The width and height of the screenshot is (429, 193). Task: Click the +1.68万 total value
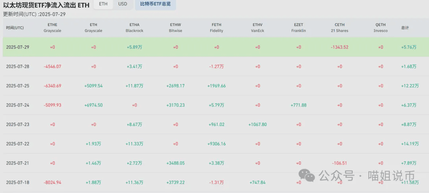point(409,67)
